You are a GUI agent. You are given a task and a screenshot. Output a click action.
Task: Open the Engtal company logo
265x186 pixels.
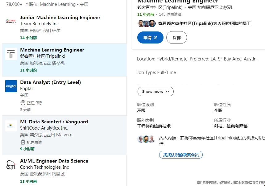coord(11,86)
